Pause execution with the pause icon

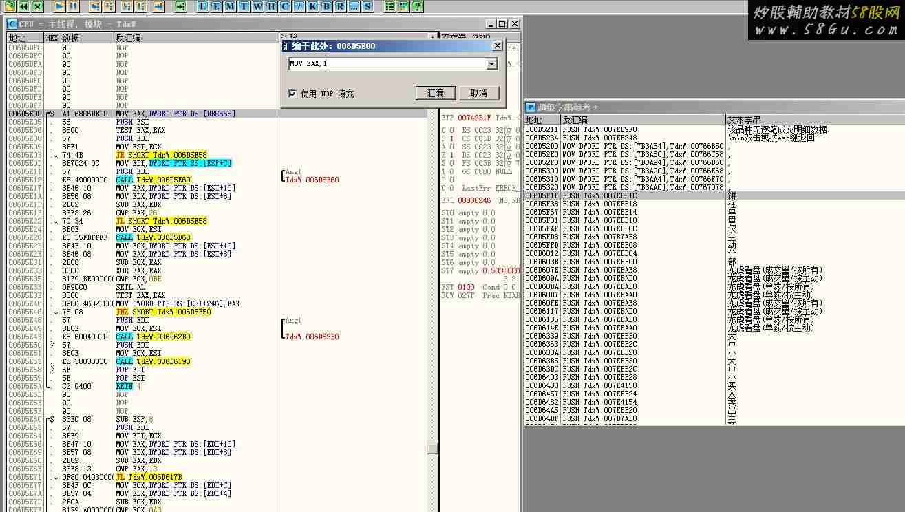[x=73, y=6]
